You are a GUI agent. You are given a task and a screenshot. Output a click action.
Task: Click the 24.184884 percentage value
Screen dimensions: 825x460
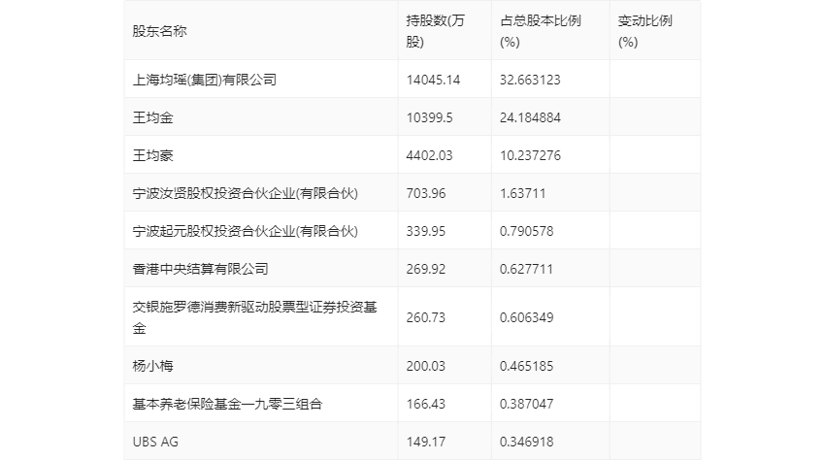530,117
